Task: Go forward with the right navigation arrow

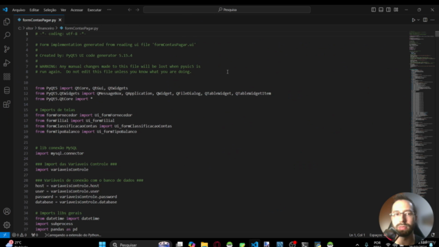Action: (137, 10)
